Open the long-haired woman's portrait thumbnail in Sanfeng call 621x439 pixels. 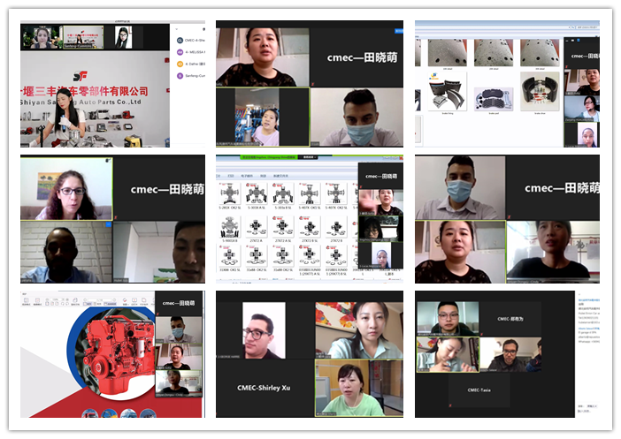123,38
